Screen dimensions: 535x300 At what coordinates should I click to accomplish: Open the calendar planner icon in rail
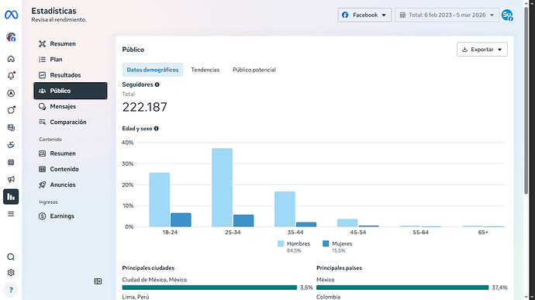[x=11, y=162]
